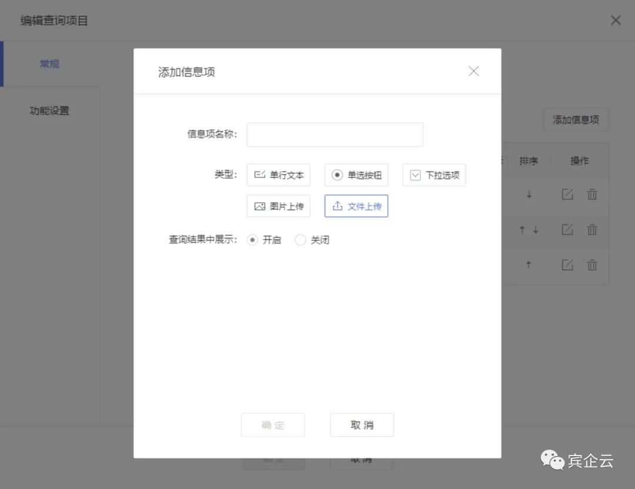Click the delete icon in the third row
This screenshot has width=635, height=489.
click(x=591, y=265)
